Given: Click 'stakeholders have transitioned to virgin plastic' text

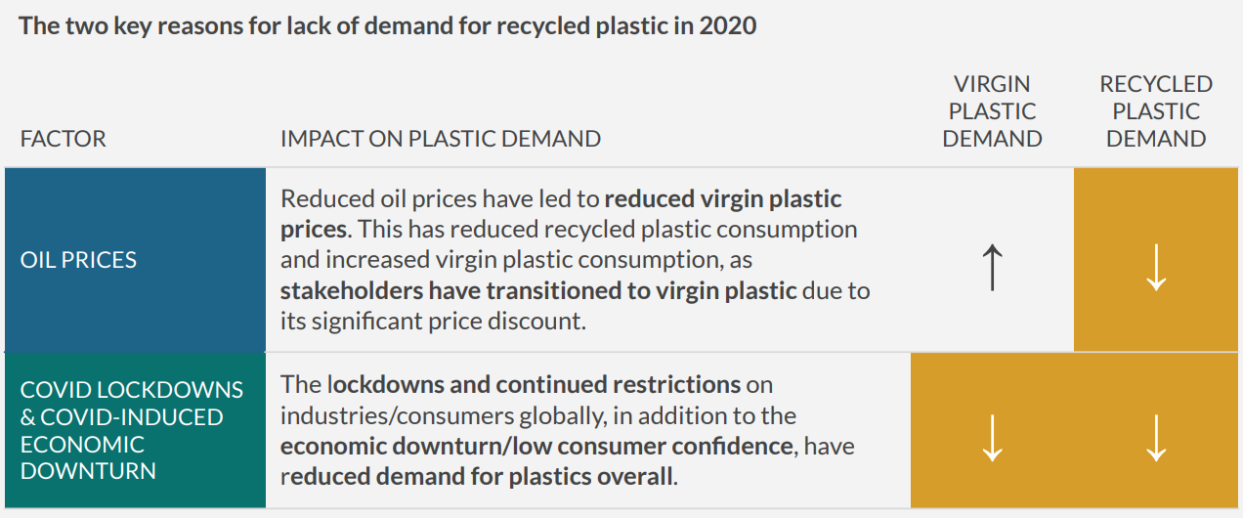Looking at the screenshot, I should [x=538, y=290].
